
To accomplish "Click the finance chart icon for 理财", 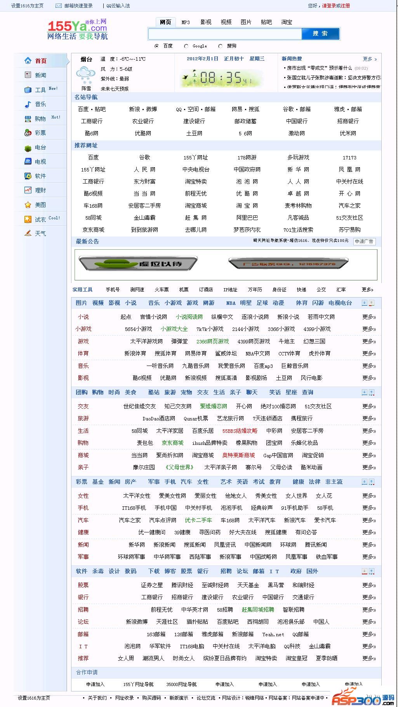I will (28, 190).
